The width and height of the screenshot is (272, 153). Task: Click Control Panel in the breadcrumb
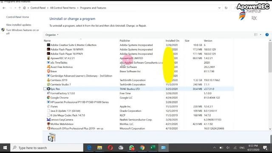click(38, 8)
